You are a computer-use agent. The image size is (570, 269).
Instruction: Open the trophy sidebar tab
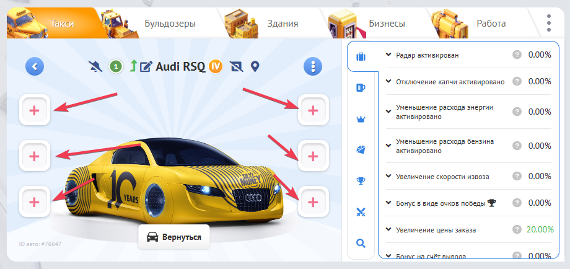[362, 181]
